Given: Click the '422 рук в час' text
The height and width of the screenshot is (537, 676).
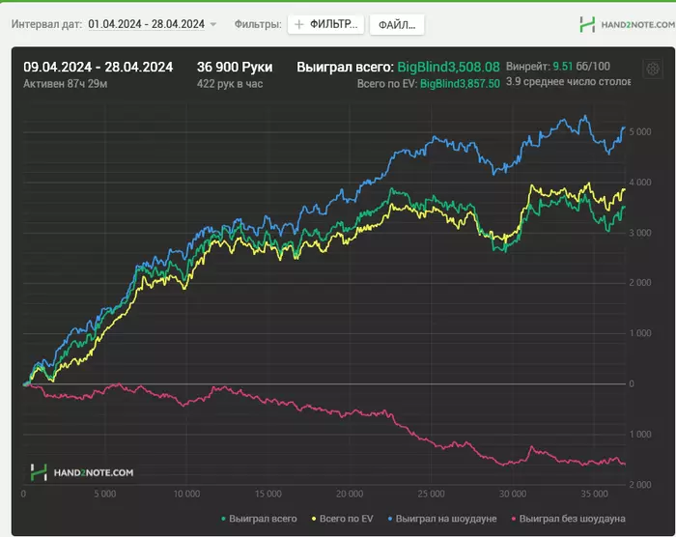Looking at the screenshot, I should click(230, 84).
